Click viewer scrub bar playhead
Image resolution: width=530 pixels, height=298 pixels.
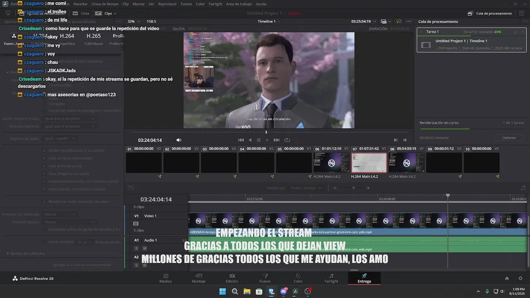[x=266, y=132]
